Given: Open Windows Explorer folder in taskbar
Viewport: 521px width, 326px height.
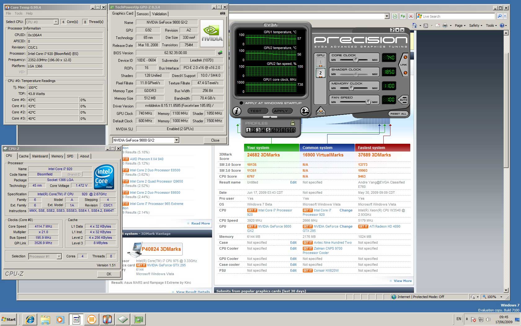Looking at the screenshot, I should (x=45, y=319).
